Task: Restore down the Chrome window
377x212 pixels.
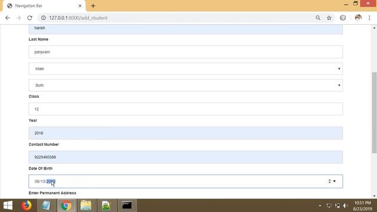Action: click(x=356, y=4)
